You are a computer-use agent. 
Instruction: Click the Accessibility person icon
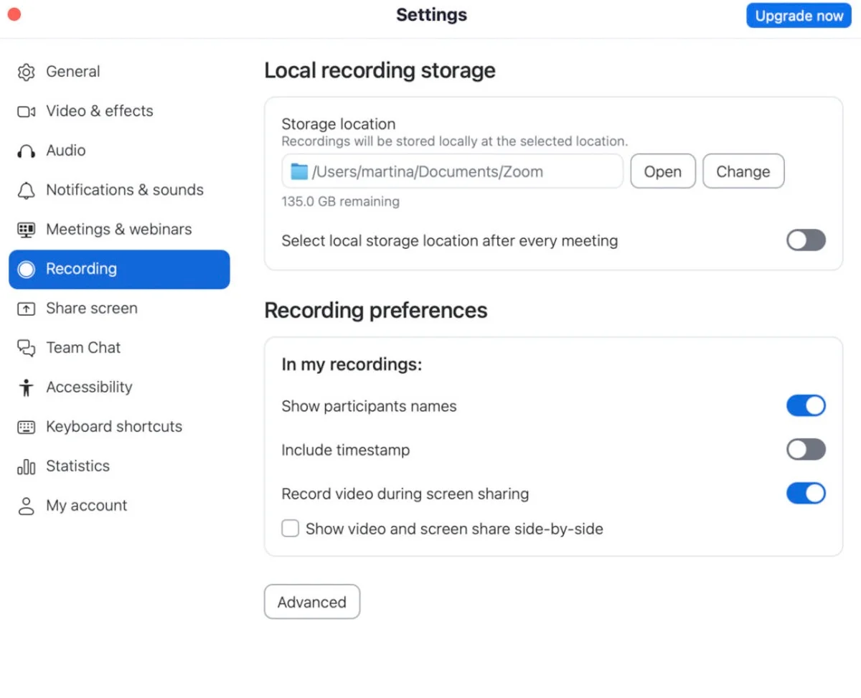tap(27, 387)
